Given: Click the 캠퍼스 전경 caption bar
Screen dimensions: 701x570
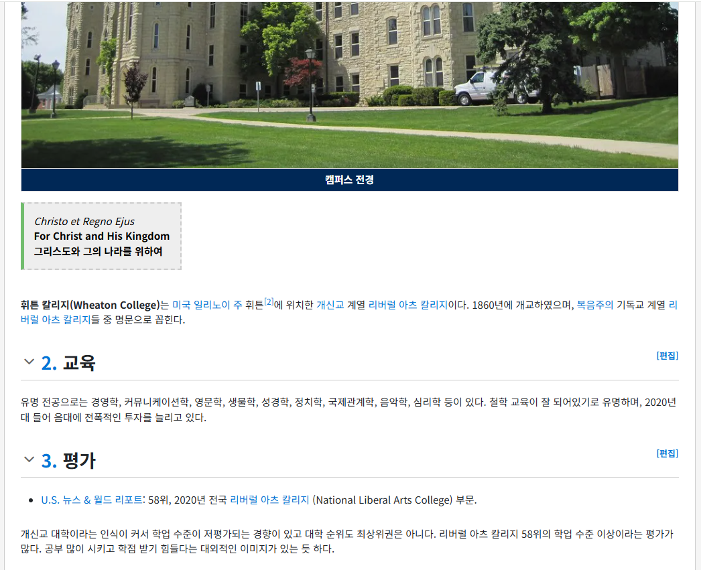Looking at the screenshot, I should pyautogui.click(x=350, y=180).
